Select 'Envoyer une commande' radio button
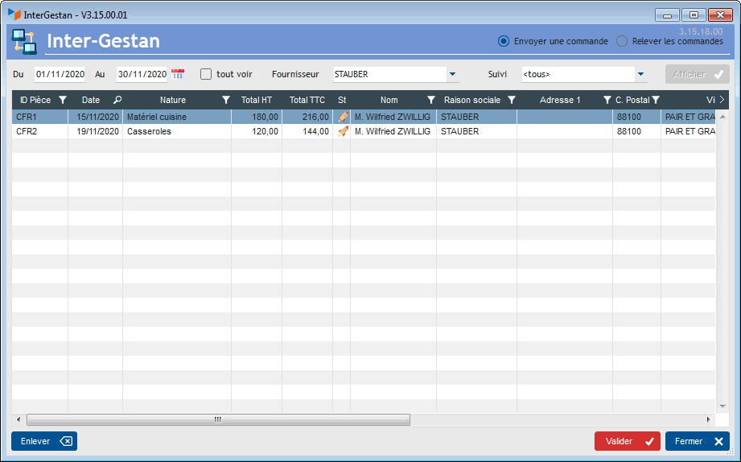 pos(504,41)
